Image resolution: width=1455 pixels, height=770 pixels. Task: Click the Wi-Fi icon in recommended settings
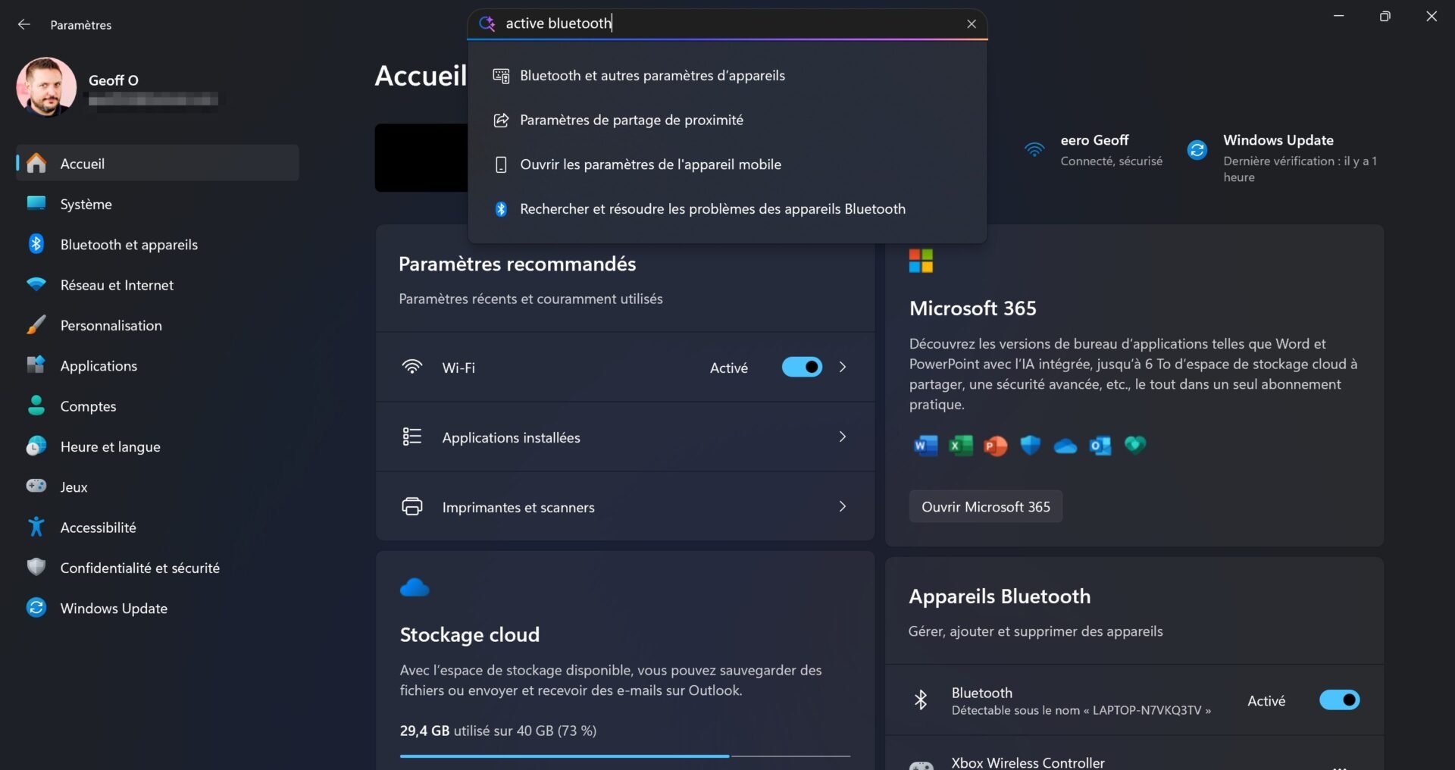tap(411, 367)
